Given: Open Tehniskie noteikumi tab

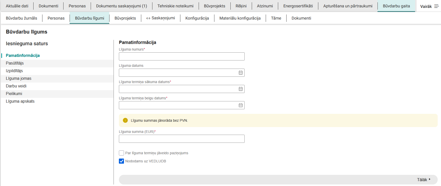Looking at the screenshot, I should [x=175, y=6].
